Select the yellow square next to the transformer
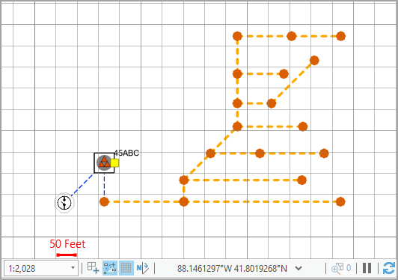 point(114,163)
